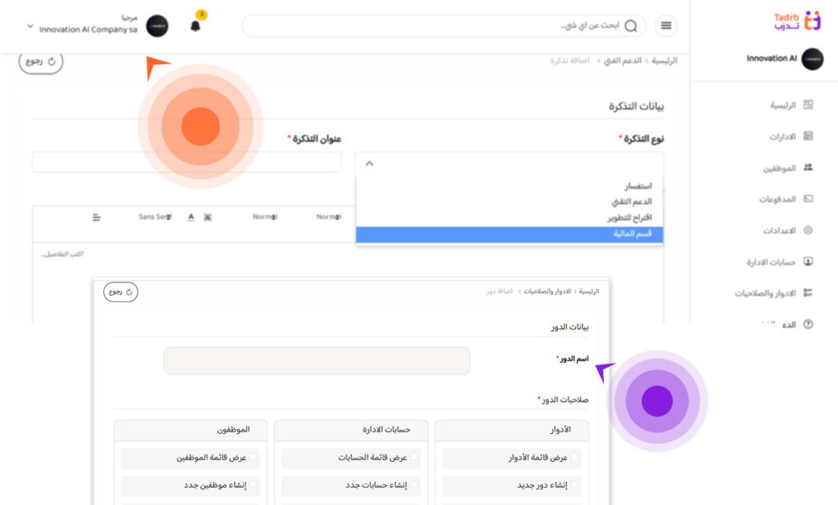Viewport: 838px width, 505px height.
Task: Check the إنشاء موظفين جدد checkbox
Action: coord(254,485)
